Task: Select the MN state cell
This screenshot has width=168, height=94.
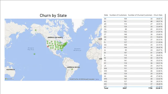Action: [106, 79]
